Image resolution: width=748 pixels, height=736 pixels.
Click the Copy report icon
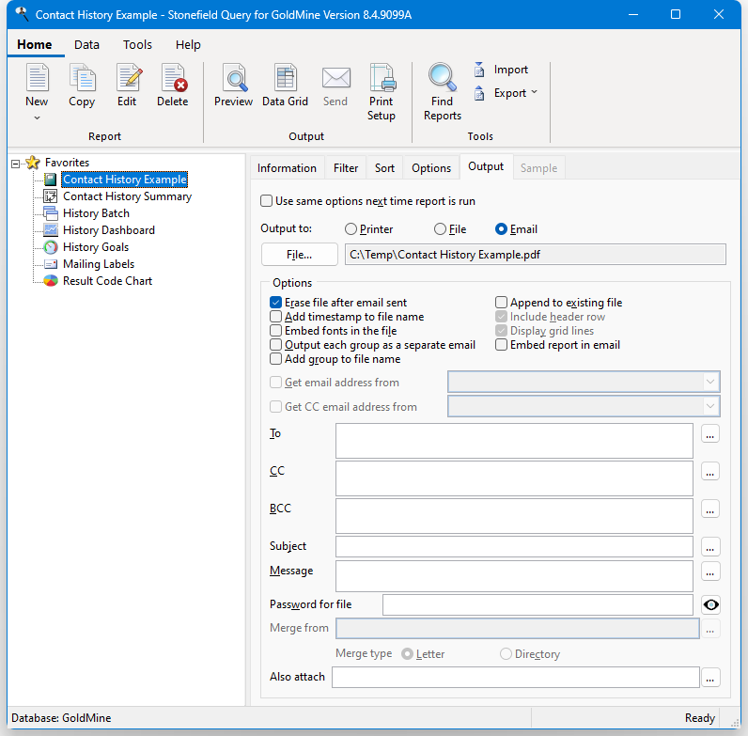83,77
